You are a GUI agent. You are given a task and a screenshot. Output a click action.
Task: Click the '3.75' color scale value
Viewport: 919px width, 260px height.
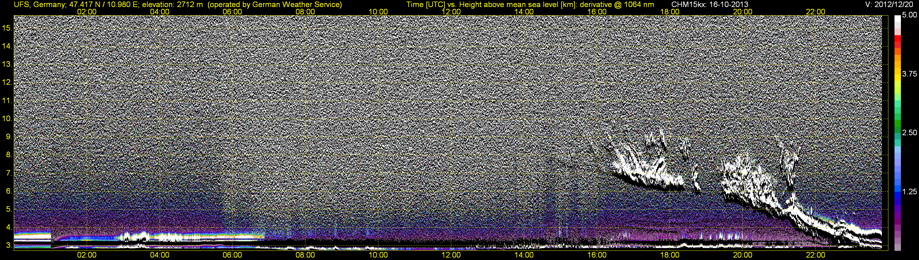[910, 74]
